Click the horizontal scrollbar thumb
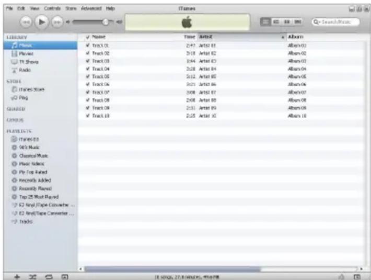The image size is (371, 280). pos(172,269)
